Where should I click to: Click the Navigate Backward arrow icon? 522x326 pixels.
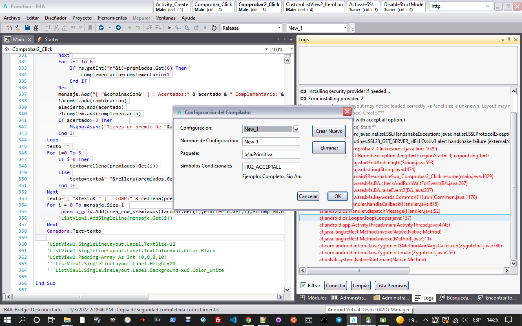[101, 28]
